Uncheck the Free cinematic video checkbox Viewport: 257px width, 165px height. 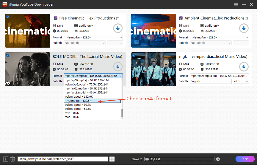[x=8, y=17]
